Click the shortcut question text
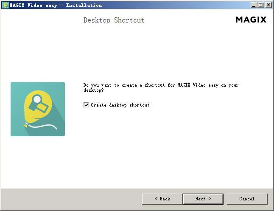 pos(161,87)
